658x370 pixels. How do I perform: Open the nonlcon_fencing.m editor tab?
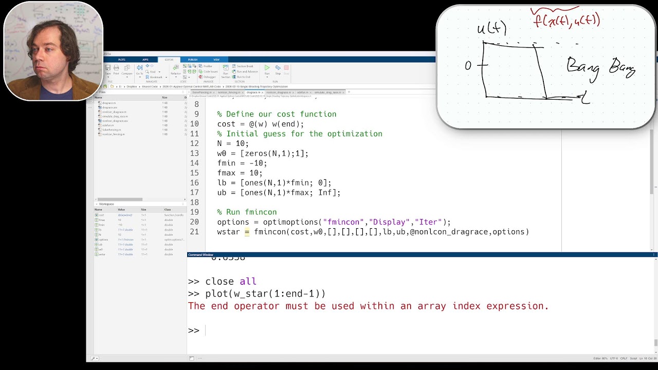click(x=229, y=92)
